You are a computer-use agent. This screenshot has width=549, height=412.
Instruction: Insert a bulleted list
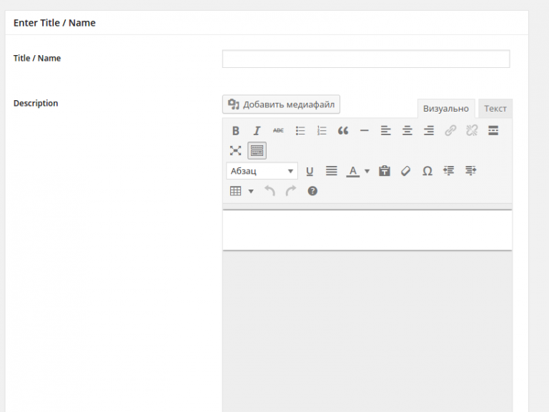pos(300,131)
